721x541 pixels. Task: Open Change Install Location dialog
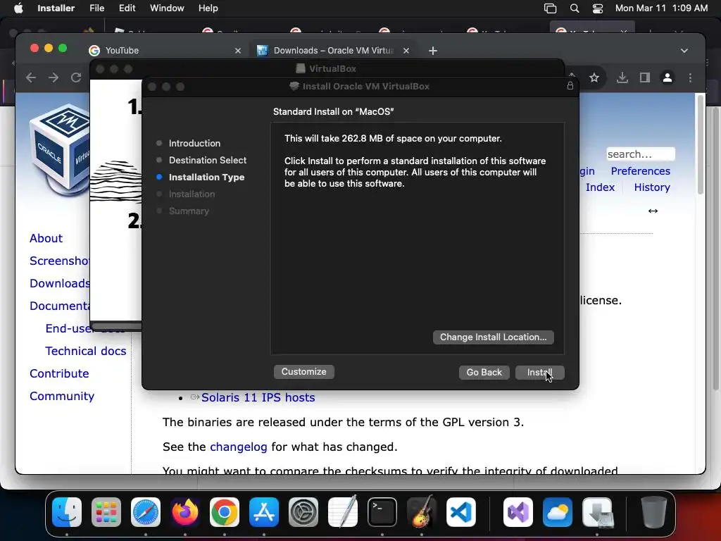coord(493,337)
